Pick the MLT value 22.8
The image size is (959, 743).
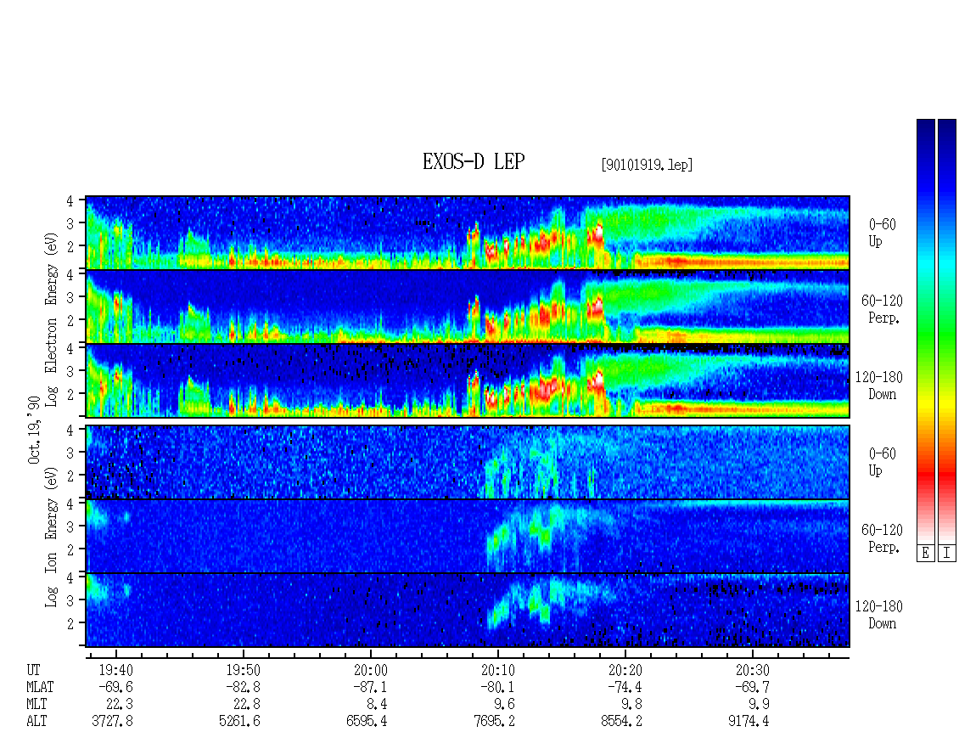click(246, 705)
